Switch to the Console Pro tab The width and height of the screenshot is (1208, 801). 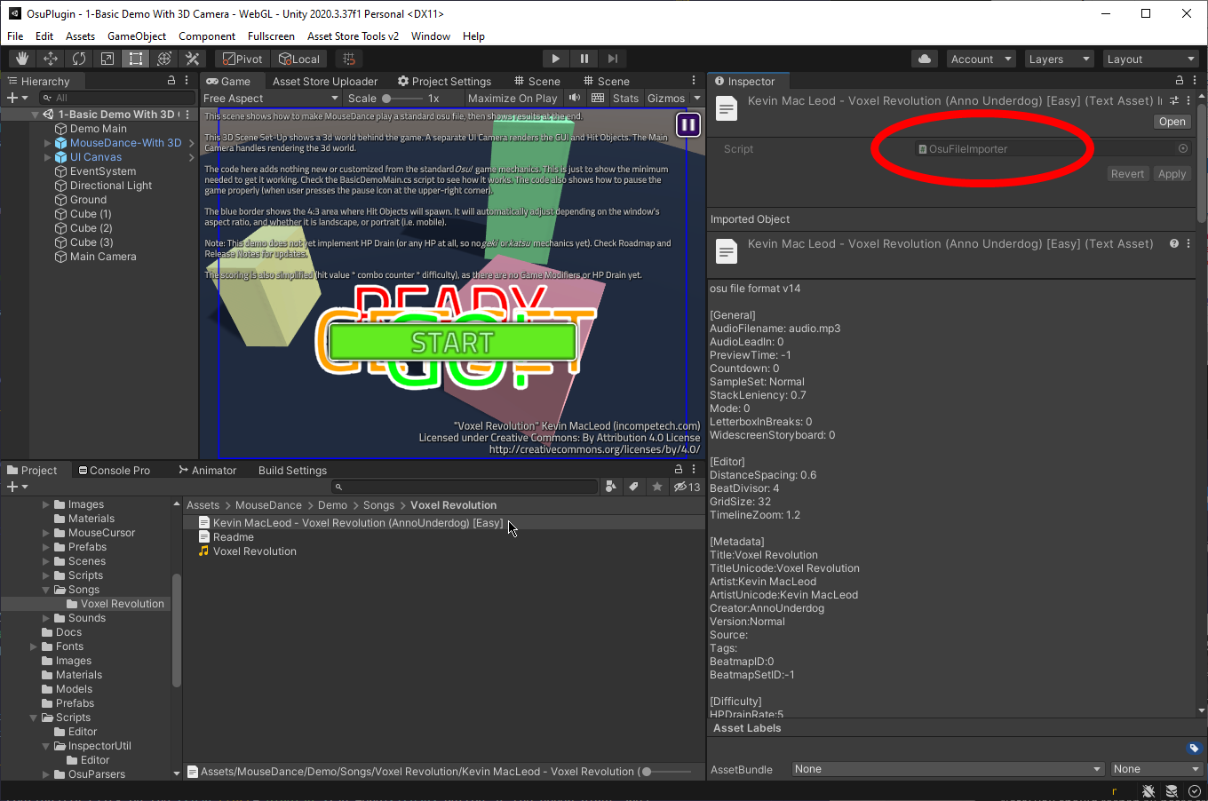114,470
